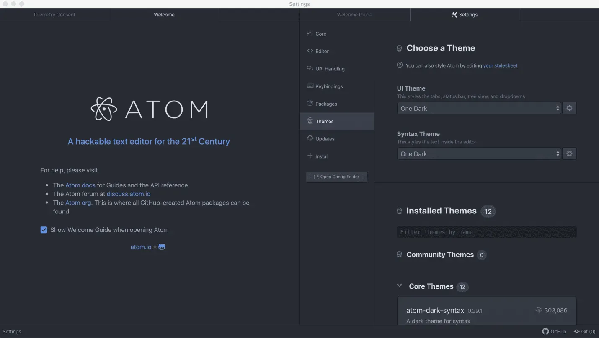The height and width of the screenshot is (338, 599).
Task: Click the atom-dark-syntax version 0.29.1
Action: tap(475, 311)
